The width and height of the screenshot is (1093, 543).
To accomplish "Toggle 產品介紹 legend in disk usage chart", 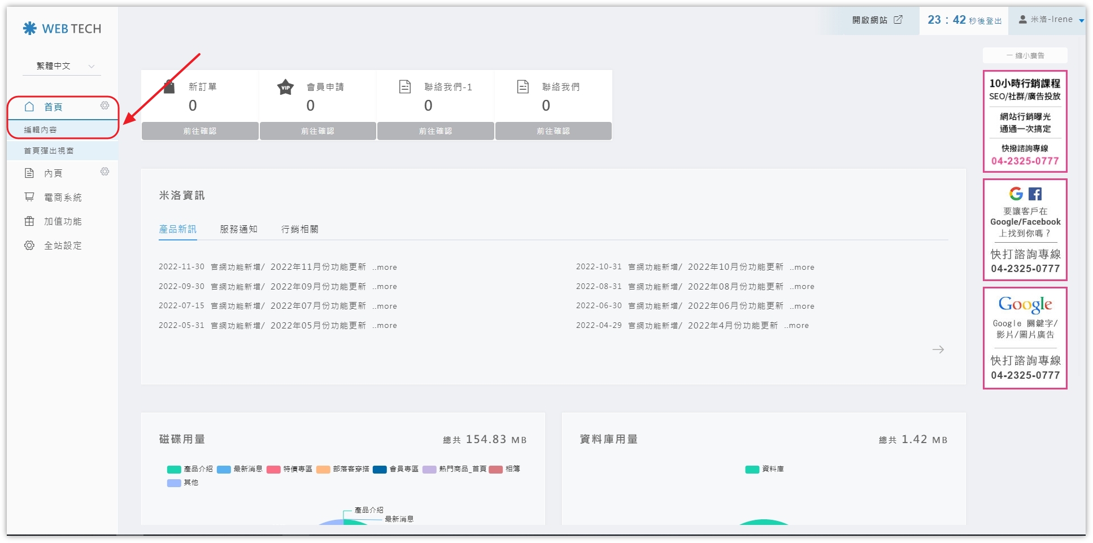I will (190, 469).
